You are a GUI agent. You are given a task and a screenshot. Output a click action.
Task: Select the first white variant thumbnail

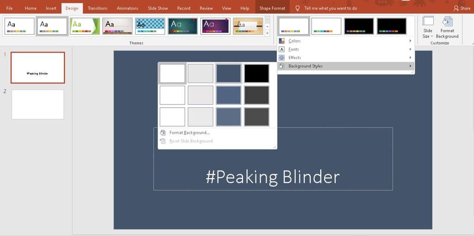click(x=294, y=26)
